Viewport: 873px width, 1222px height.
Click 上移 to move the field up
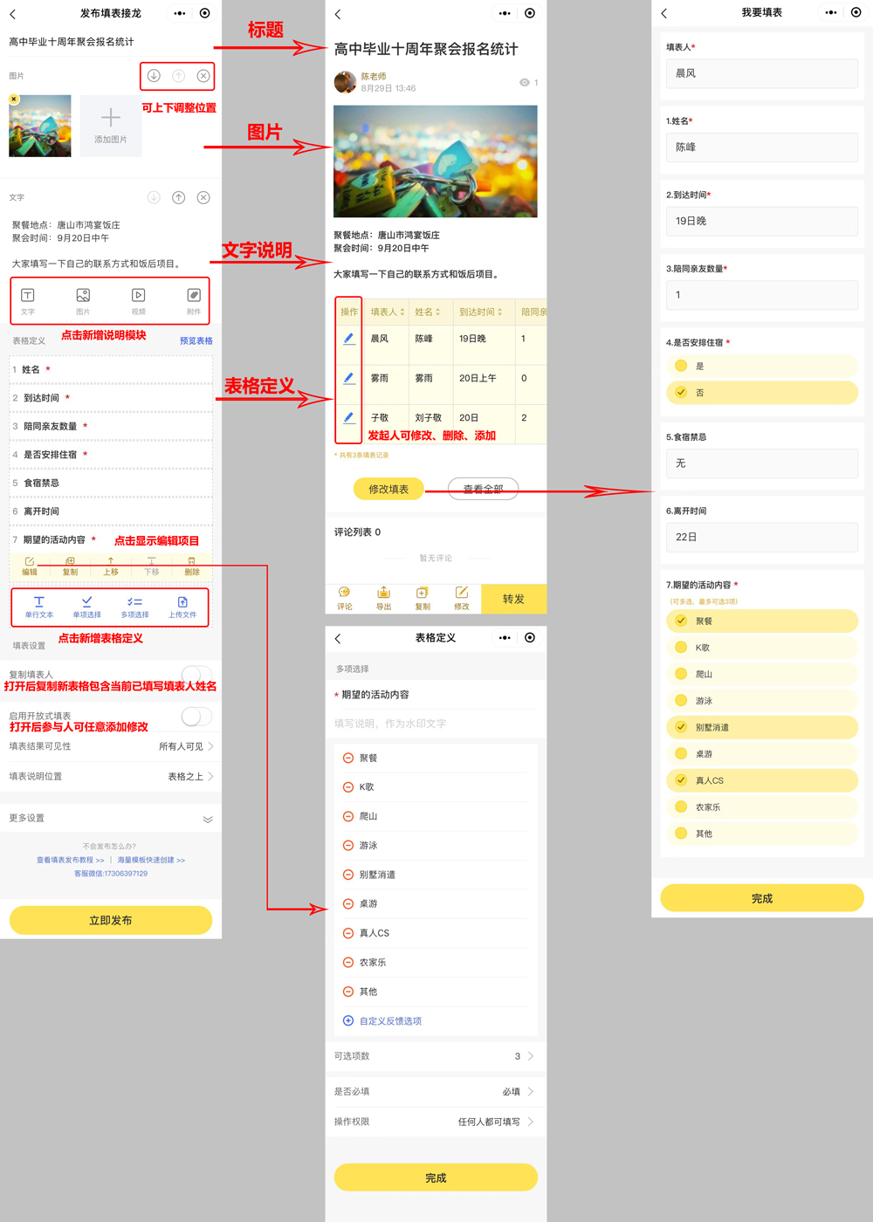click(x=111, y=566)
